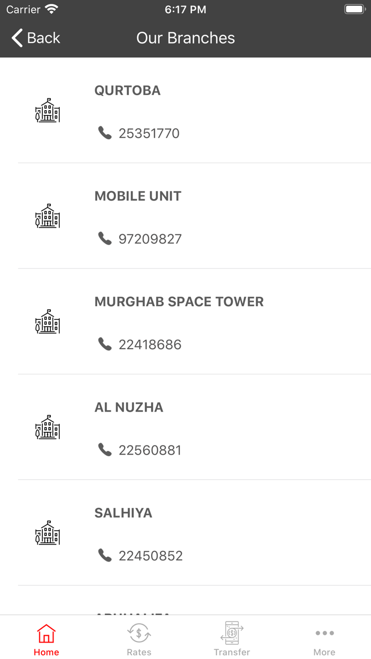Tap the phone icon next to 22450852

click(x=104, y=555)
